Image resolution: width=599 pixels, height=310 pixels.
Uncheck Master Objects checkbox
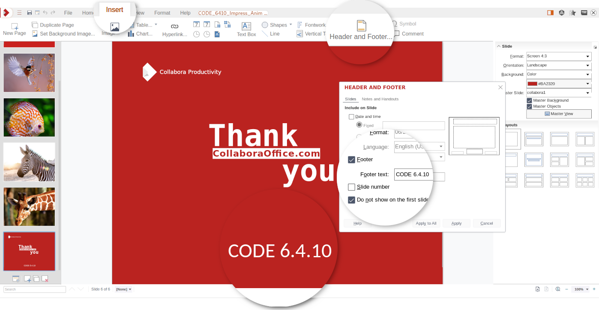click(529, 106)
